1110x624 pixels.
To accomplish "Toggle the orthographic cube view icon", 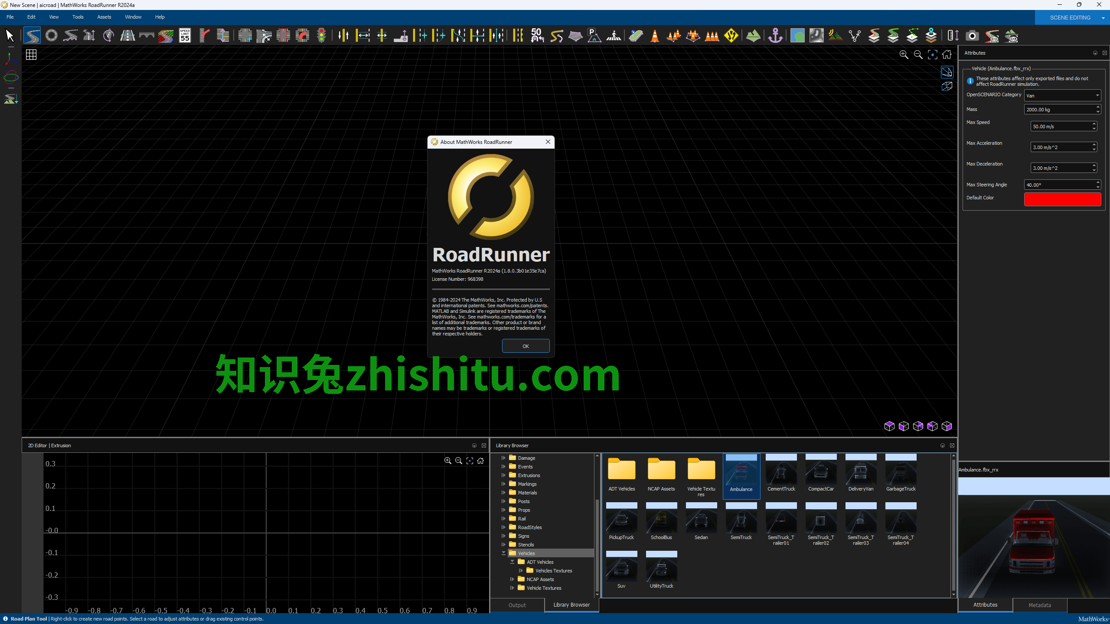I will pyautogui.click(x=947, y=86).
